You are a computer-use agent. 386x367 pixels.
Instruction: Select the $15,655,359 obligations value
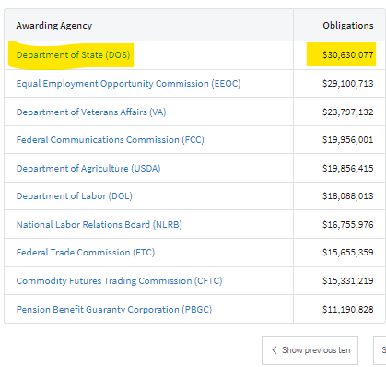point(348,253)
